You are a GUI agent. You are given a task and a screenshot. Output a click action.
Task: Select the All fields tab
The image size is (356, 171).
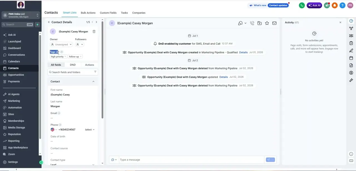click(56, 65)
